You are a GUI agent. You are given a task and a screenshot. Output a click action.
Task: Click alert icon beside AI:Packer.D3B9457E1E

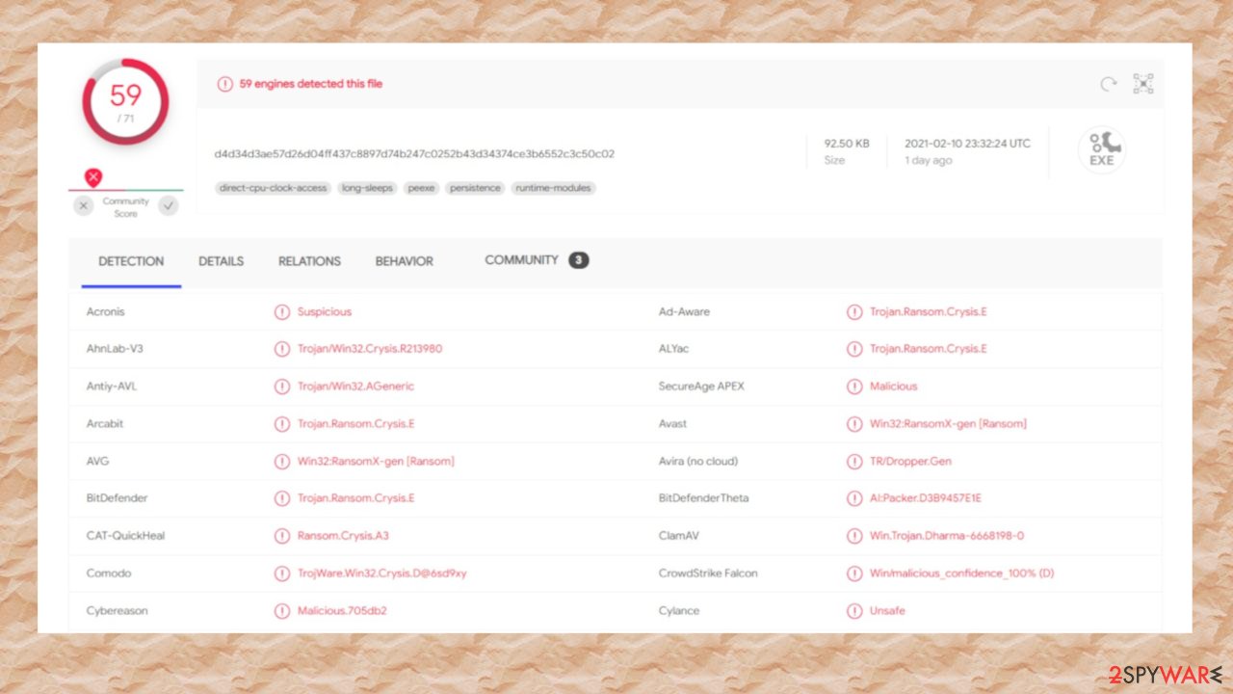pyautogui.click(x=854, y=498)
